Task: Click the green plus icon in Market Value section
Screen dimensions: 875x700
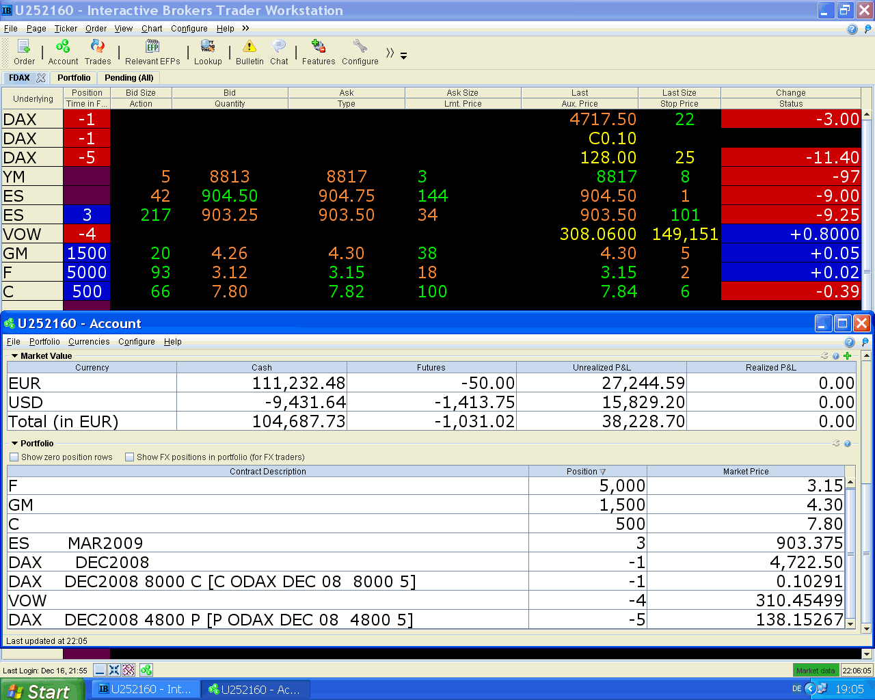Action: 848,355
